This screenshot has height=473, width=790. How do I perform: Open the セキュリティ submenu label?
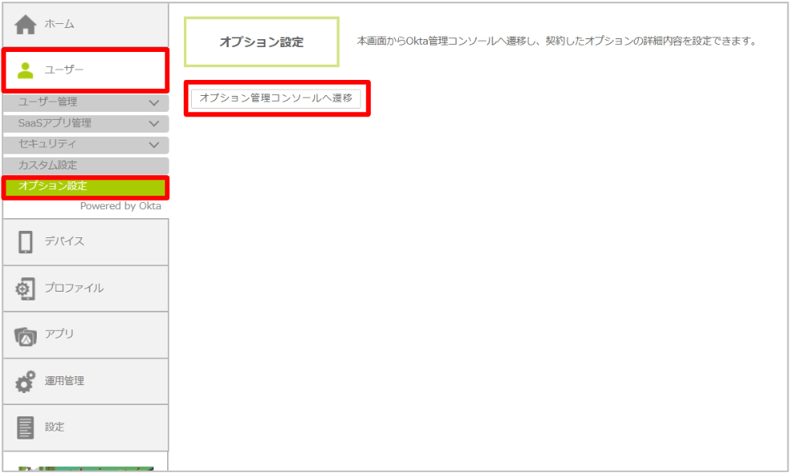click(47, 144)
